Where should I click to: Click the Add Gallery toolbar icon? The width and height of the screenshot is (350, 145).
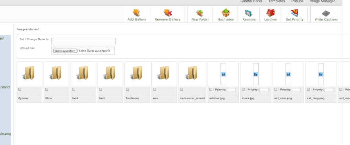point(136,13)
